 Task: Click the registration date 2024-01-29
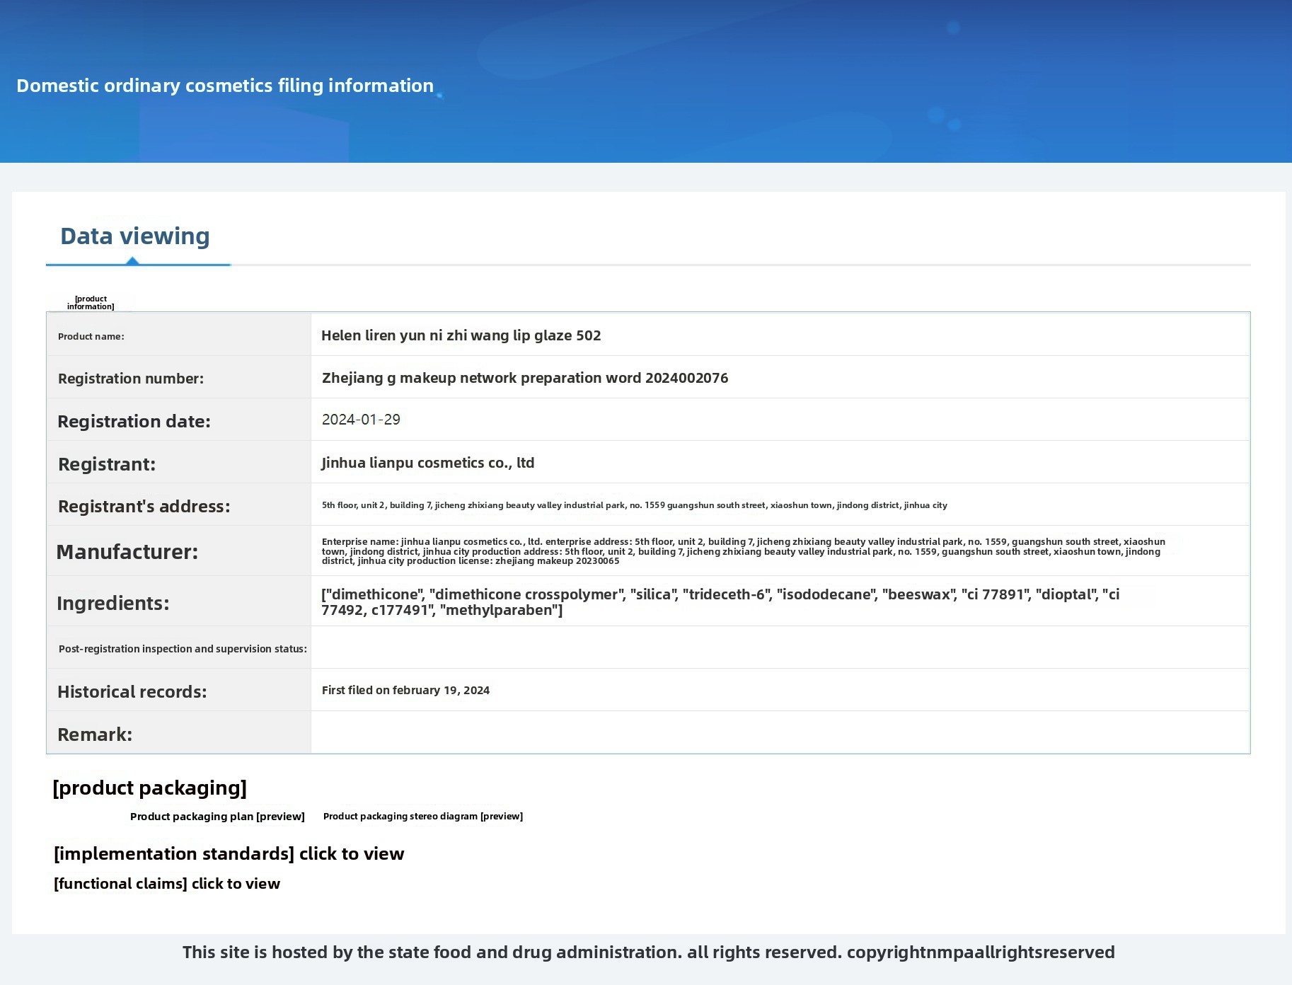[x=361, y=420]
